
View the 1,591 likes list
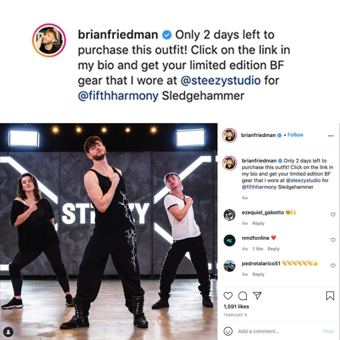(x=236, y=306)
